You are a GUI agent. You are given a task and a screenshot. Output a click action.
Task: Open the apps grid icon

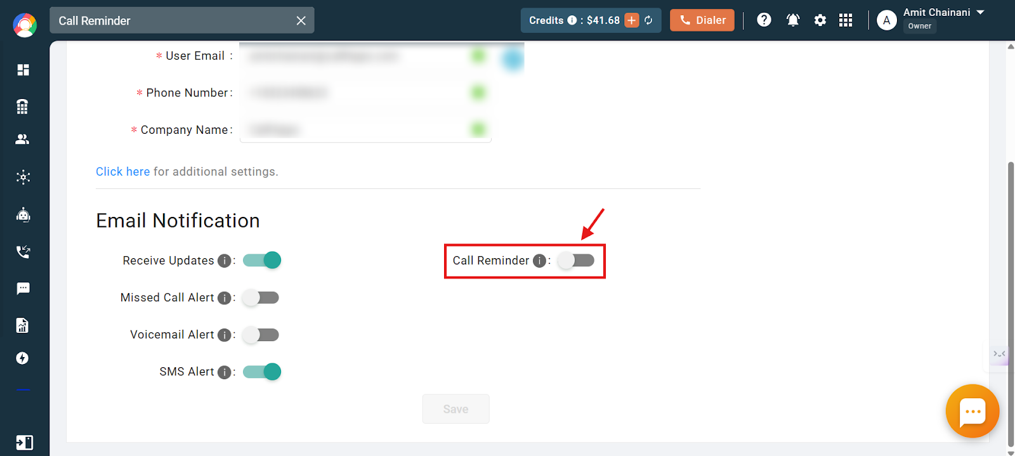click(846, 20)
